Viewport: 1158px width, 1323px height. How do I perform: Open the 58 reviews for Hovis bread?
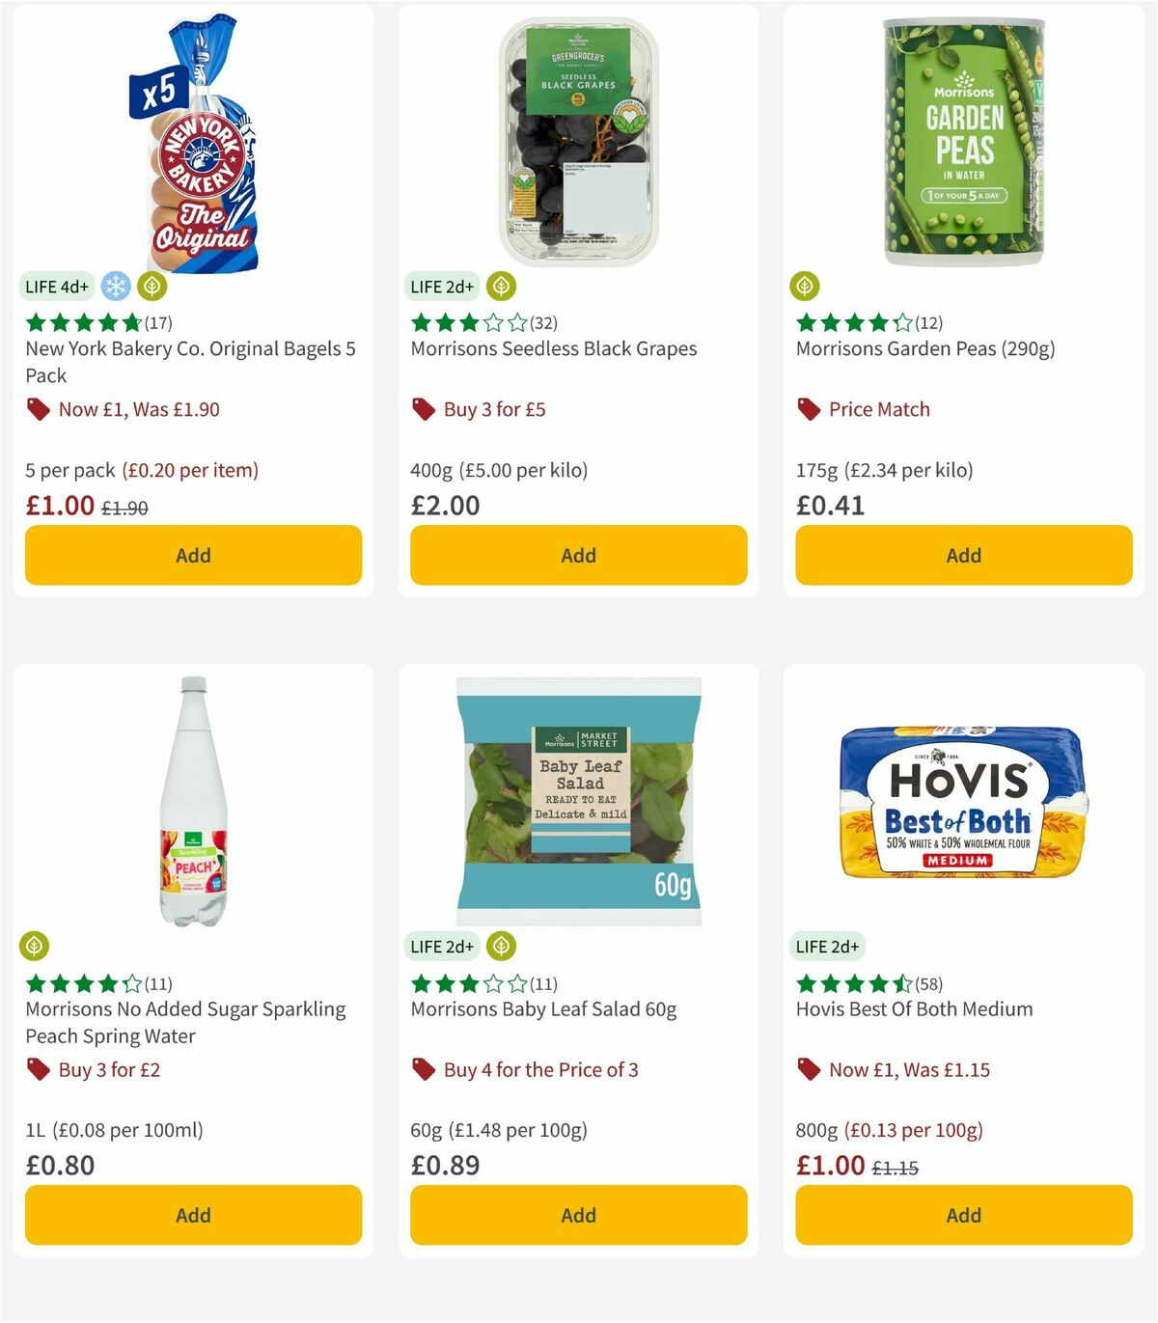click(928, 984)
